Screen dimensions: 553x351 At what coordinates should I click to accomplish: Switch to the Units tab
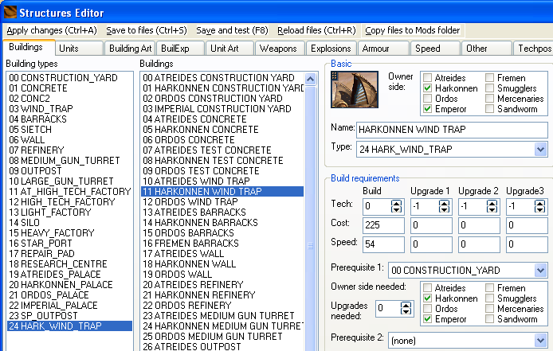coord(79,49)
